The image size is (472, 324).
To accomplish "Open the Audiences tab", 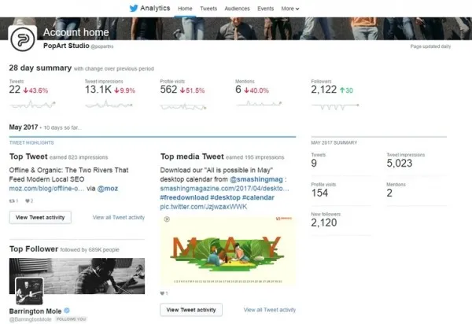I will 237,9.
